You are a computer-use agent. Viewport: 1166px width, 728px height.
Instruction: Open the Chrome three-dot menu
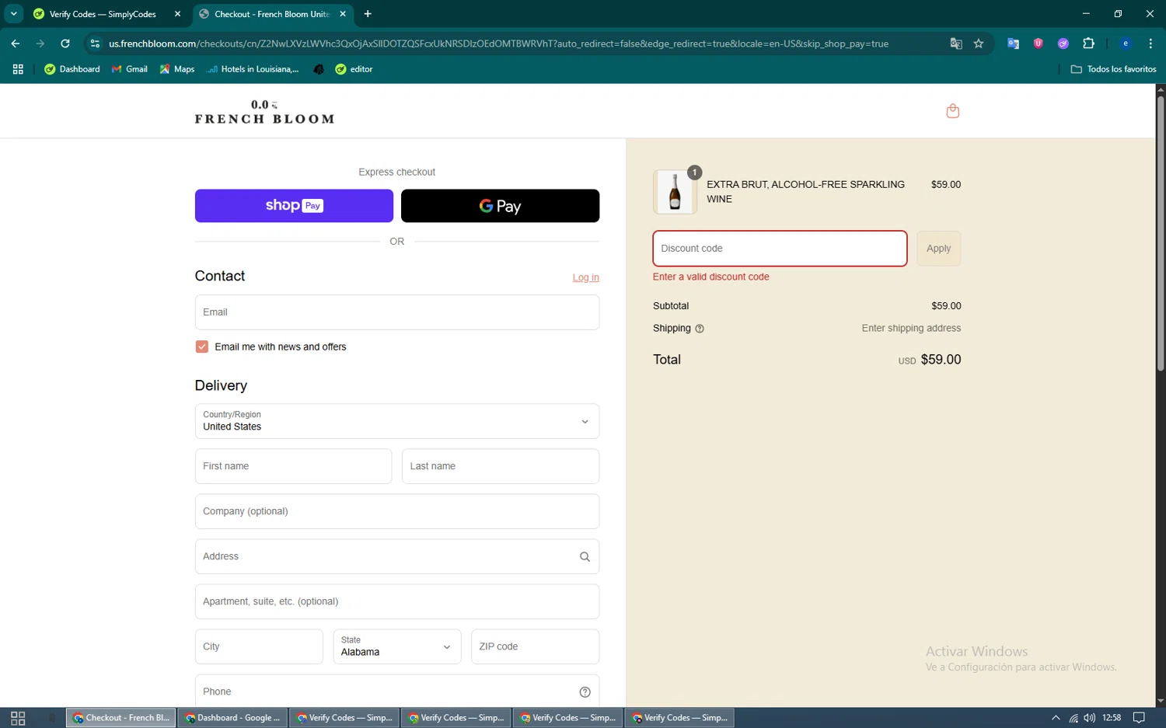(1150, 44)
